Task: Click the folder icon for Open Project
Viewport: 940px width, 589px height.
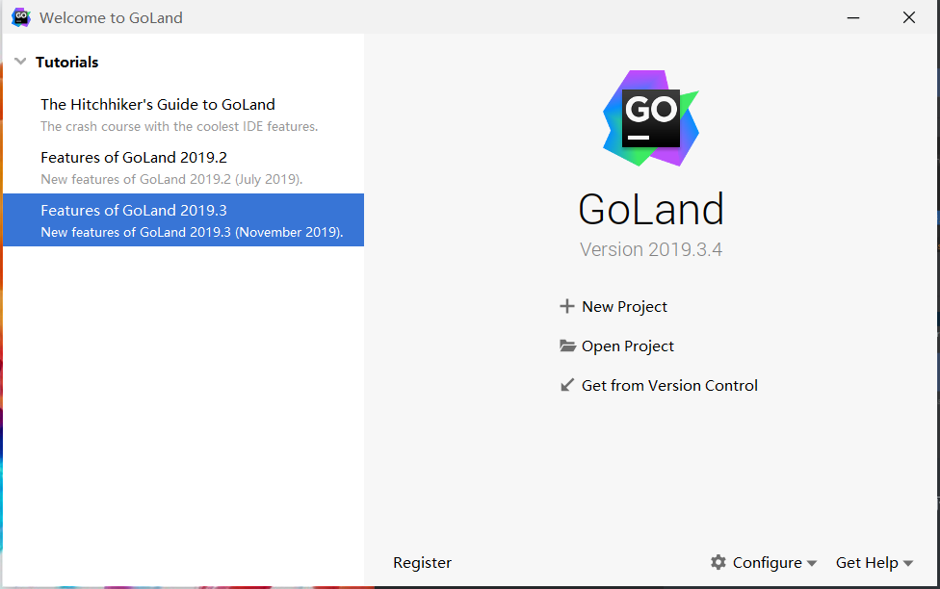Action: pos(567,346)
